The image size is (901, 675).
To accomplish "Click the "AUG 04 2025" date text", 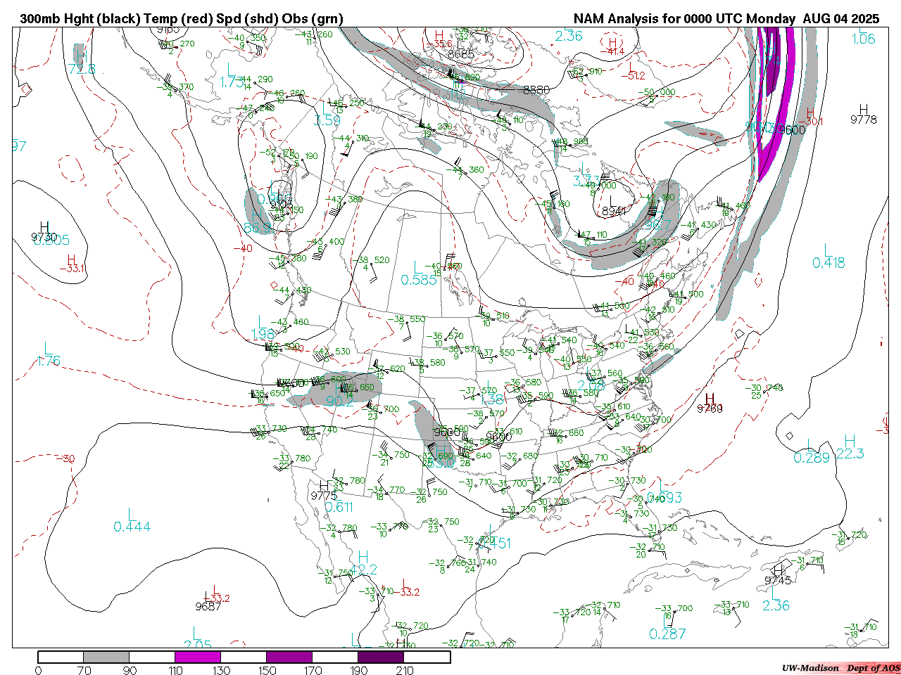I will (842, 19).
